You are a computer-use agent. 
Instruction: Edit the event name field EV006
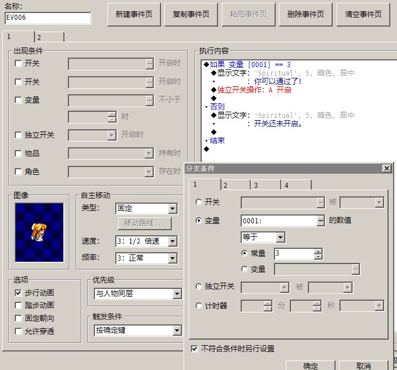click(48, 18)
